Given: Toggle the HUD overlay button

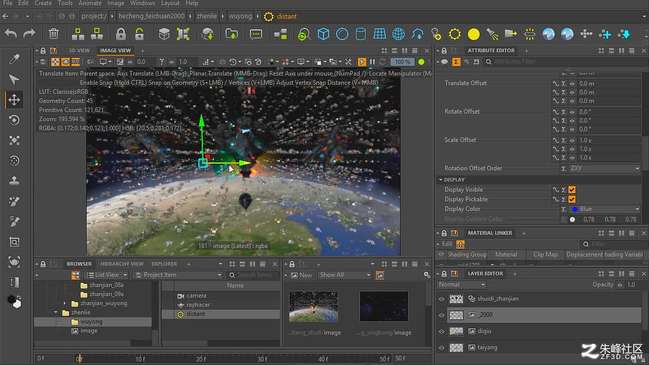Looking at the screenshot, I should pyautogui.click(x=76, y=62).
